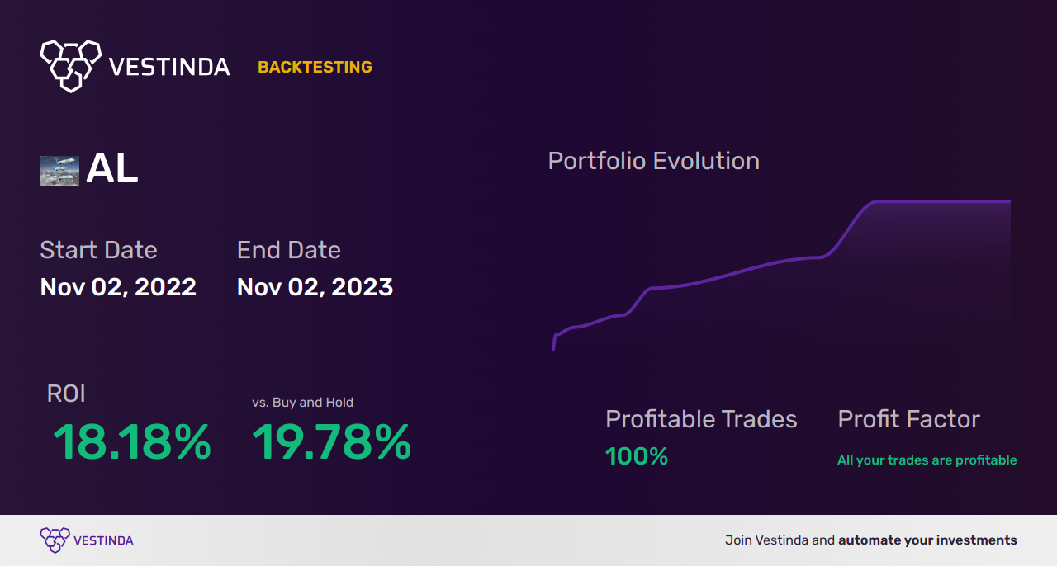
Task: Click the Vestinda hexagon logo in header
Action: point(71,65)
